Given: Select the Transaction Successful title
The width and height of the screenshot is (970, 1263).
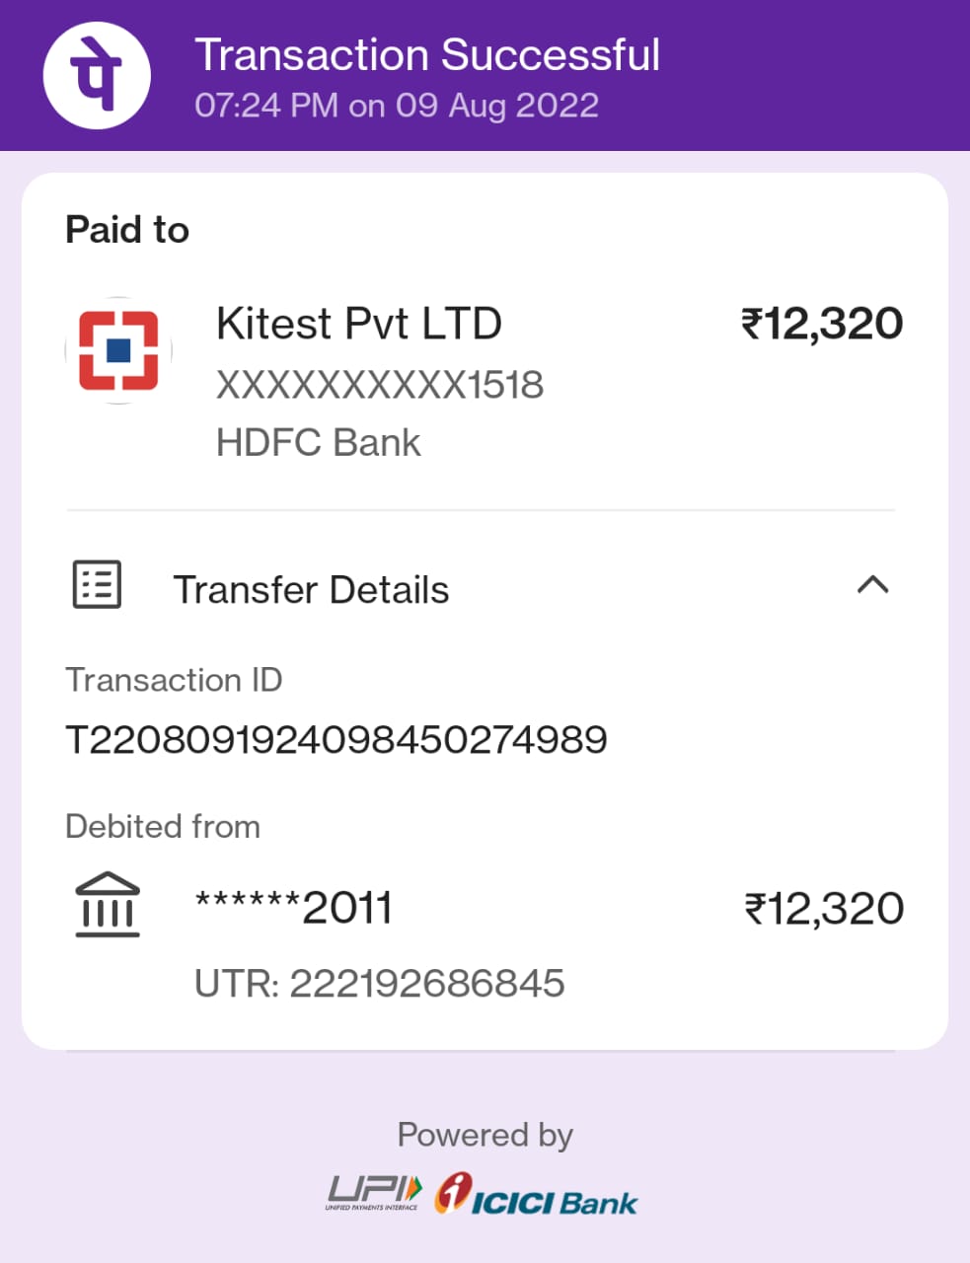Looking at the screenshot, I should pos(427,55).
